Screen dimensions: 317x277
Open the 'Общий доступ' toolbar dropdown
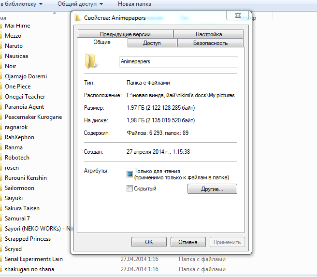80,4
